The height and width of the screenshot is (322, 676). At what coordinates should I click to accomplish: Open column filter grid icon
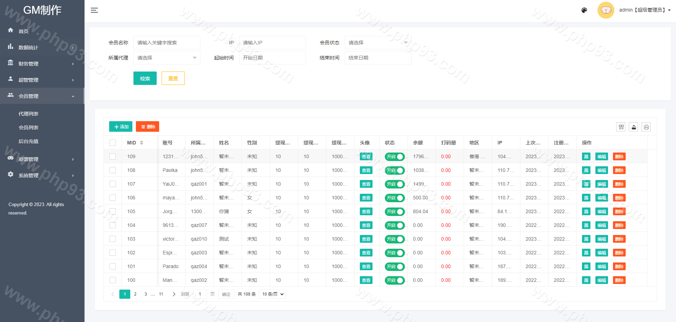click(621, 127)
